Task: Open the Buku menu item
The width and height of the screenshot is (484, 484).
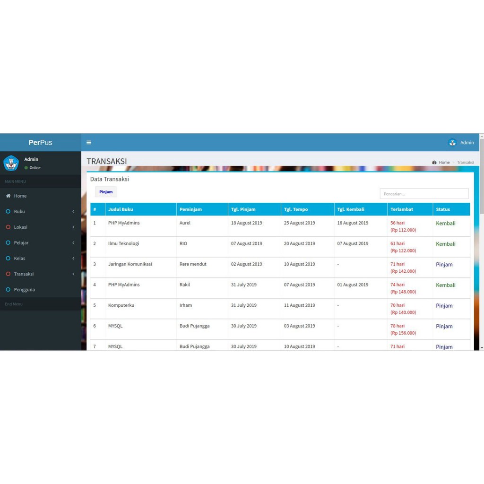Action: pos(41,211)
